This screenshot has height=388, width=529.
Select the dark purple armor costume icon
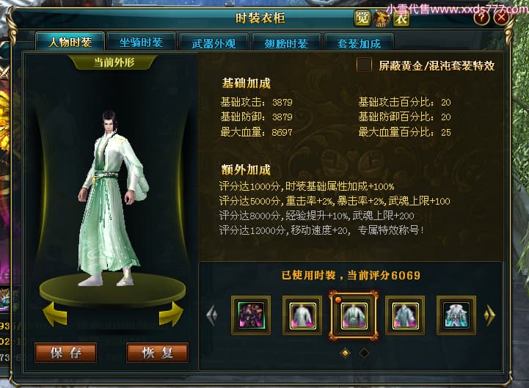(x=251, y=315)
